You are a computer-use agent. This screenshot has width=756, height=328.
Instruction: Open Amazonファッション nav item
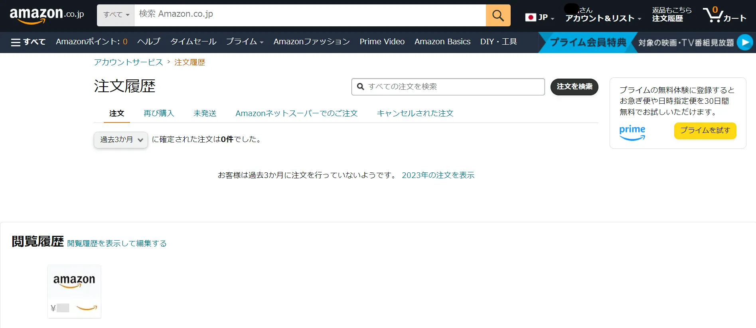click(312, 41)
